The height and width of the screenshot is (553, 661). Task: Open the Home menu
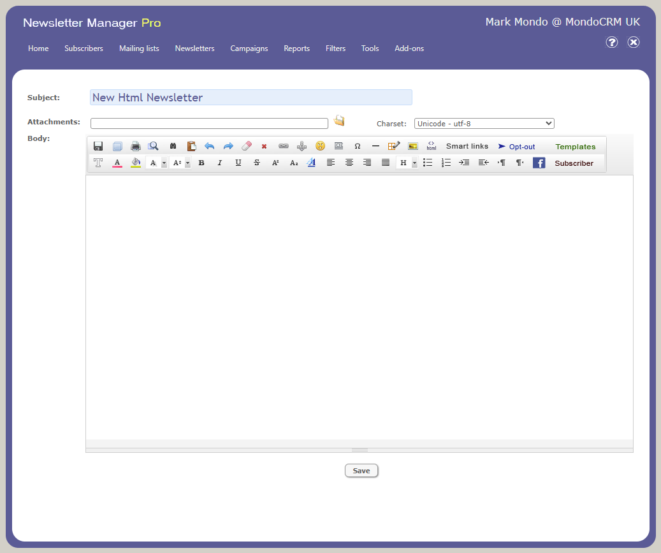pos(38,48)
